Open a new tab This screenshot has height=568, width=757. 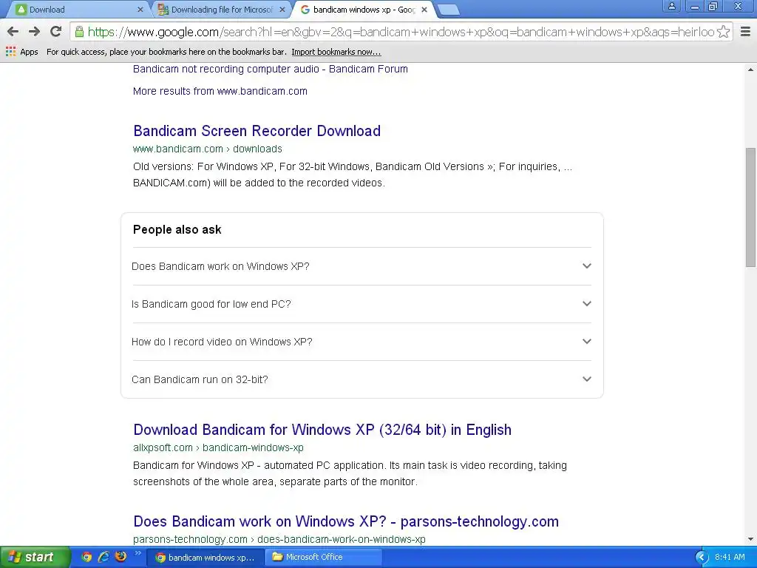click(x=449, y=10)
